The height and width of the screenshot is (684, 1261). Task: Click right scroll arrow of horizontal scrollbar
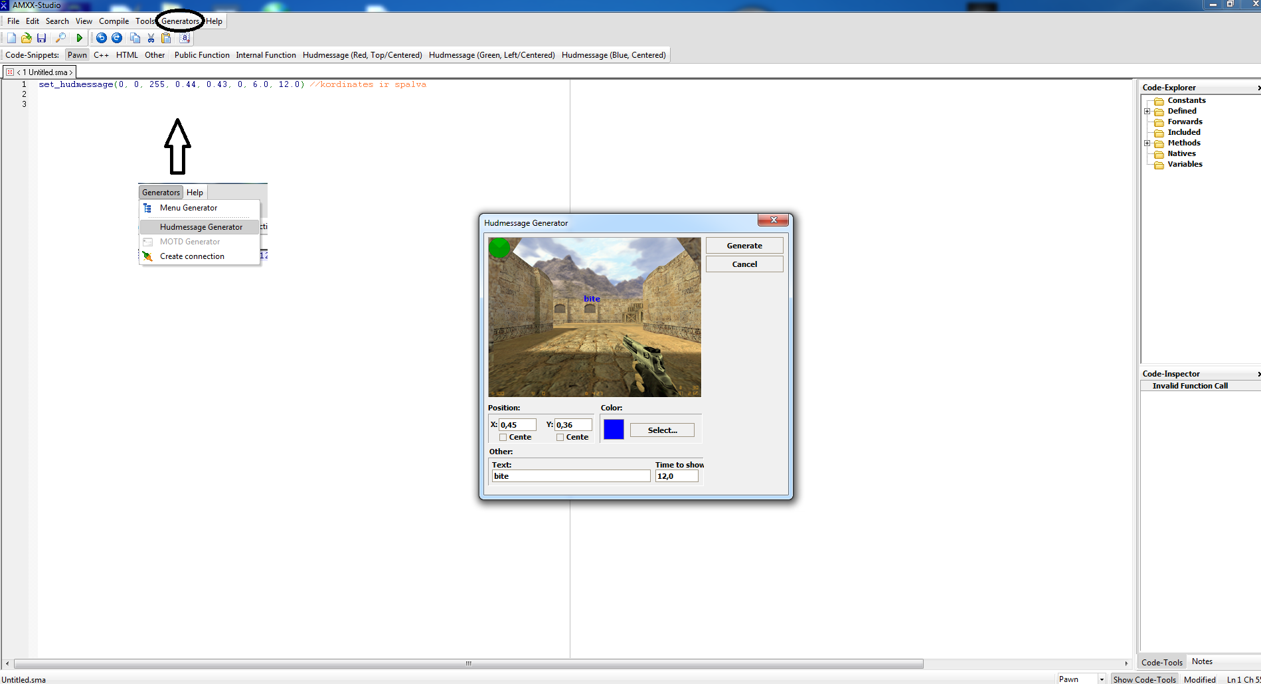[1126, 663]
